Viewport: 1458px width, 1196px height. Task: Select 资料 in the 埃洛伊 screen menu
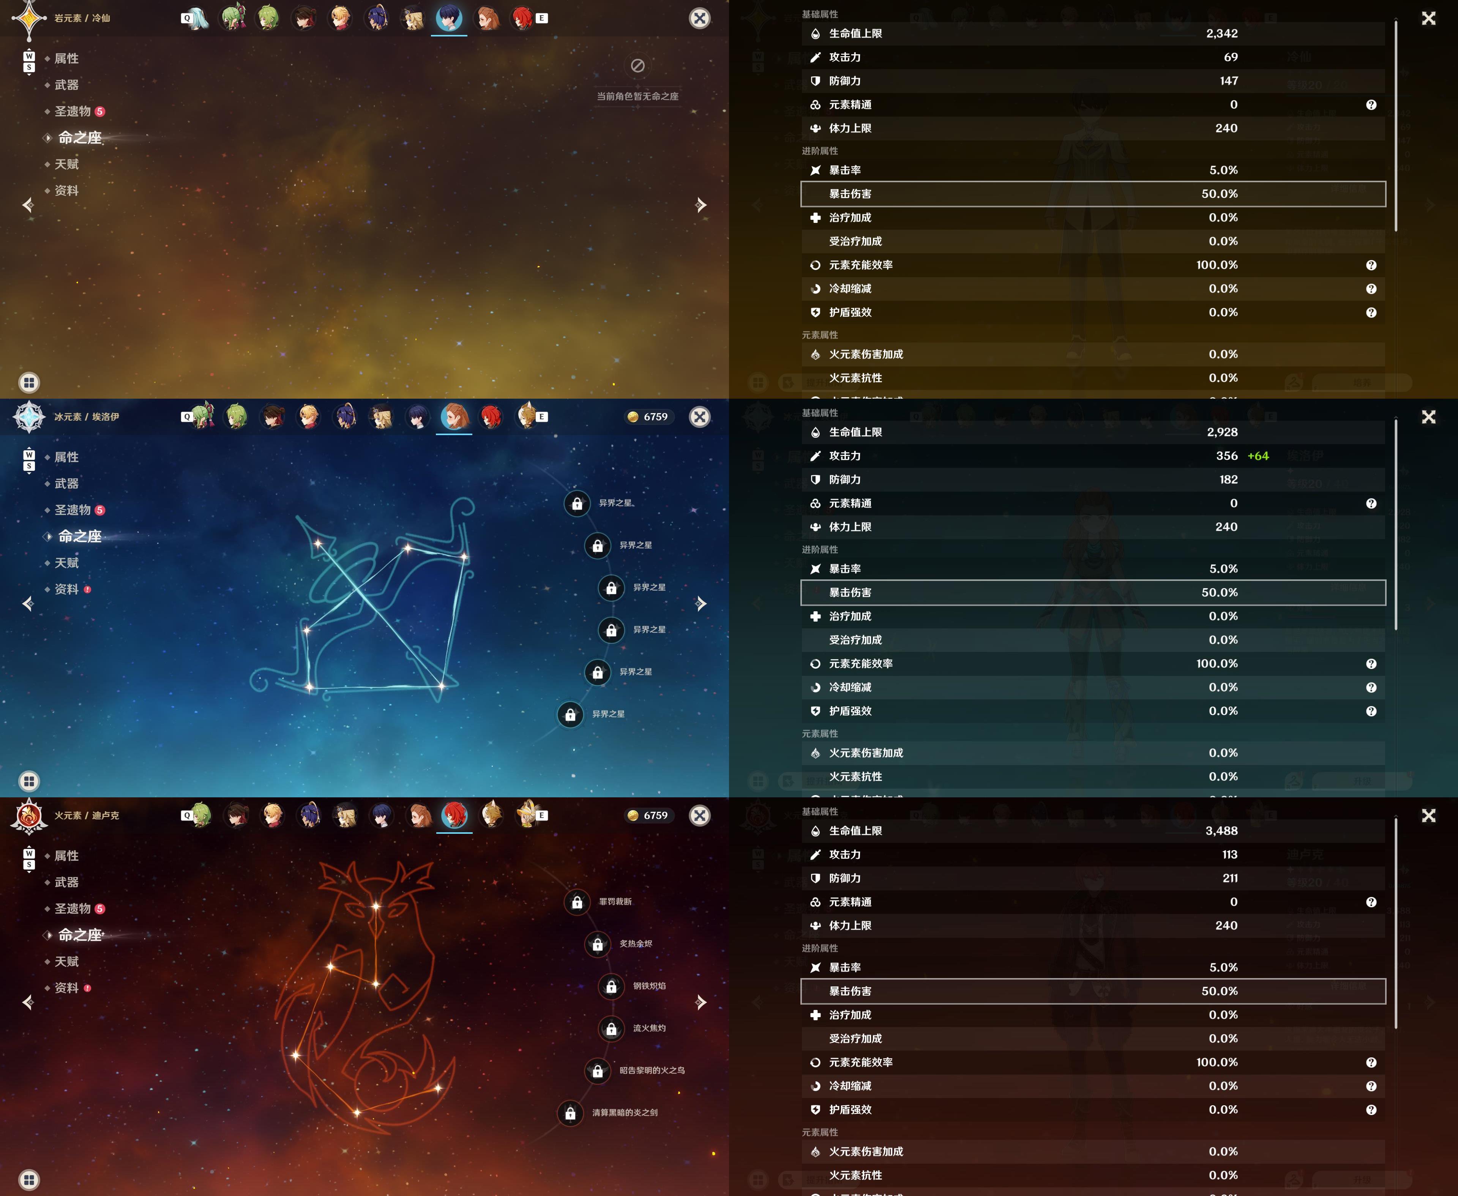pos(66,589)
